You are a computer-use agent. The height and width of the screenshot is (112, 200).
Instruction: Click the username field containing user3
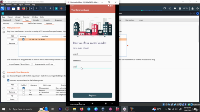coord(92,54)
